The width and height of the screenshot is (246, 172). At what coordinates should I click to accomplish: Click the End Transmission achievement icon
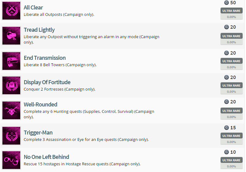click(11, 61)
